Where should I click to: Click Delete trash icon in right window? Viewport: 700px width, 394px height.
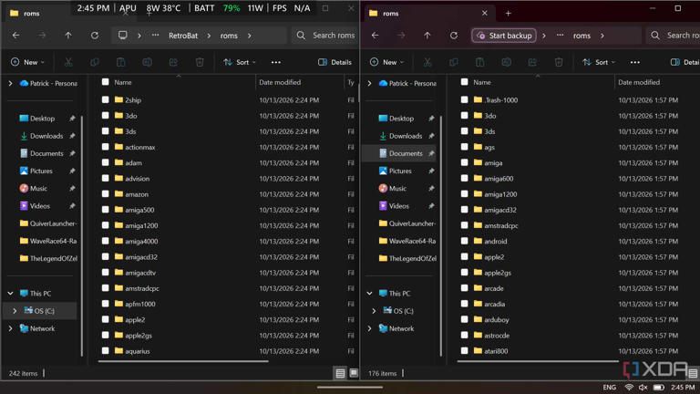[559, 62]
